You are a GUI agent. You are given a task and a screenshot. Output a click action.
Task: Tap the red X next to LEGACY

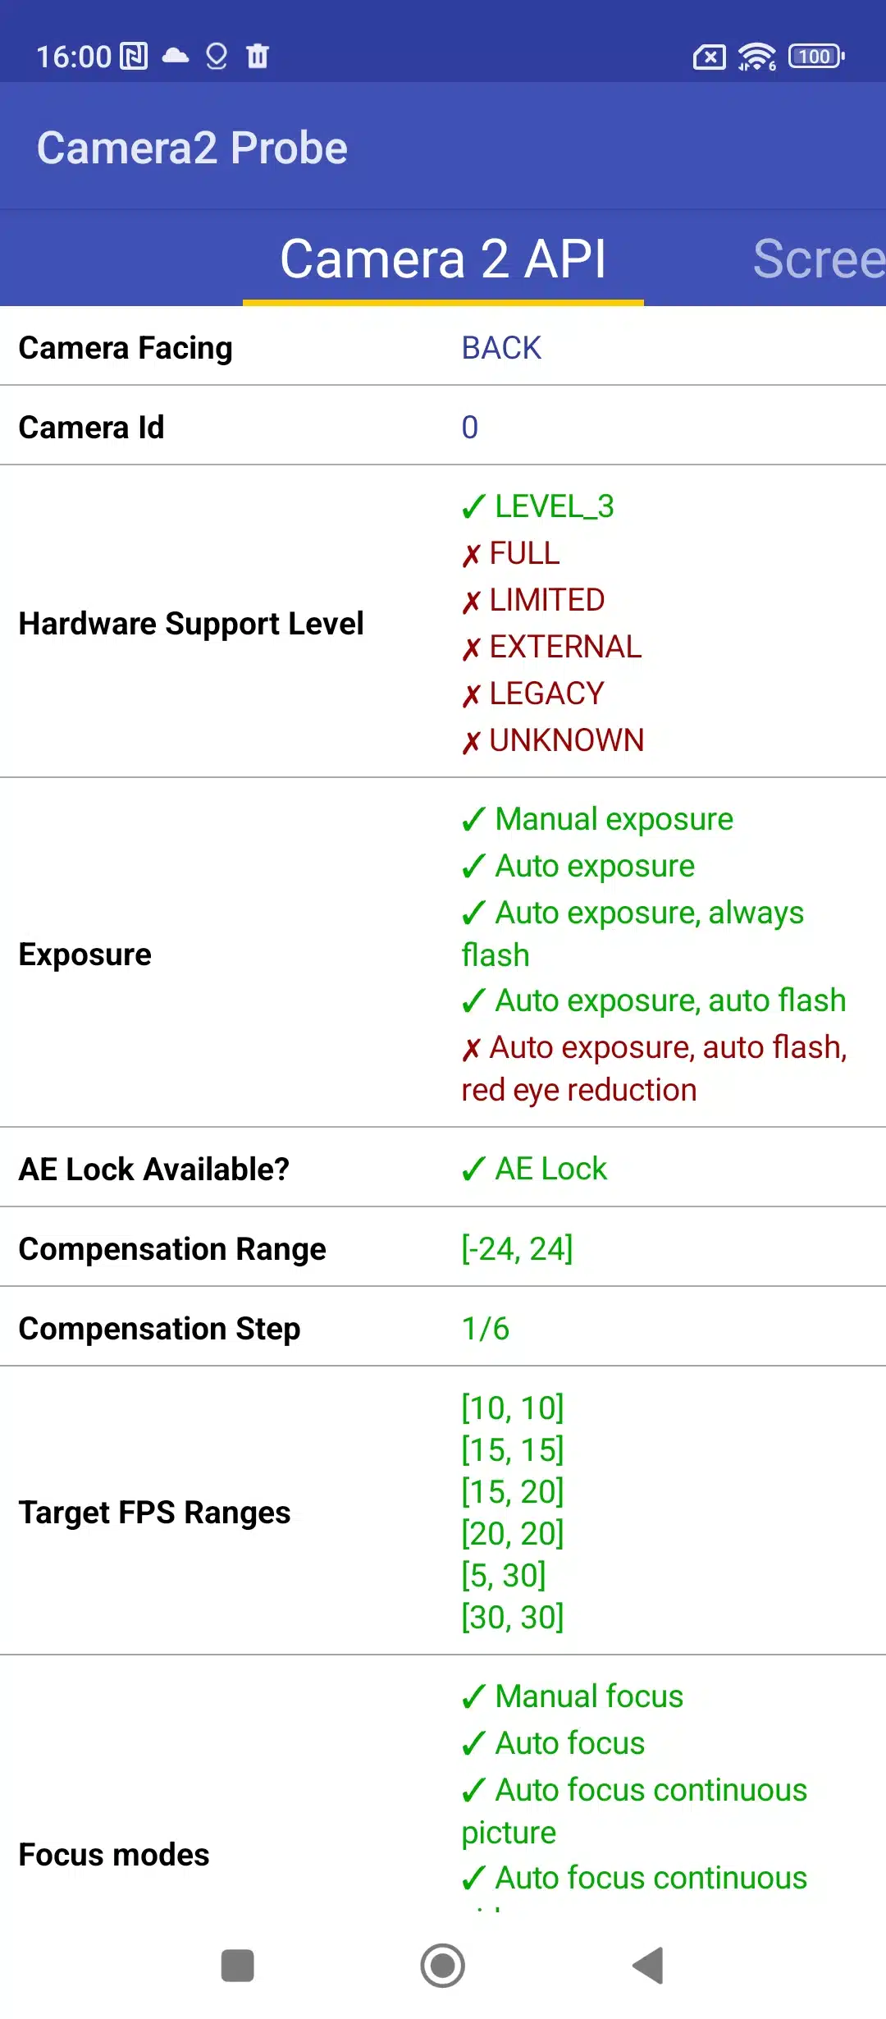471,695
